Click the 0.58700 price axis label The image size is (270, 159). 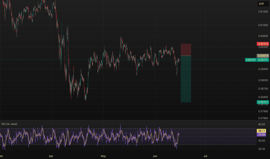(263, 89)
